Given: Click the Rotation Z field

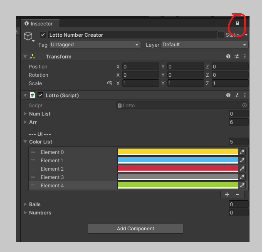Looking at the screenshot, I should click(x=230, y=75).
